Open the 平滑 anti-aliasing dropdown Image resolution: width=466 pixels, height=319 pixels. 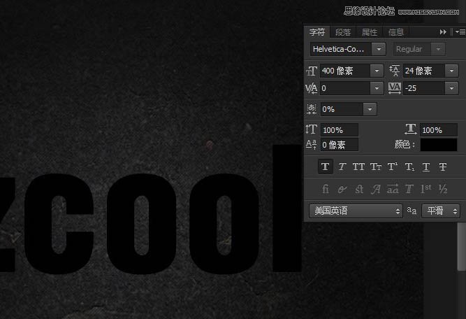(440, 211)
